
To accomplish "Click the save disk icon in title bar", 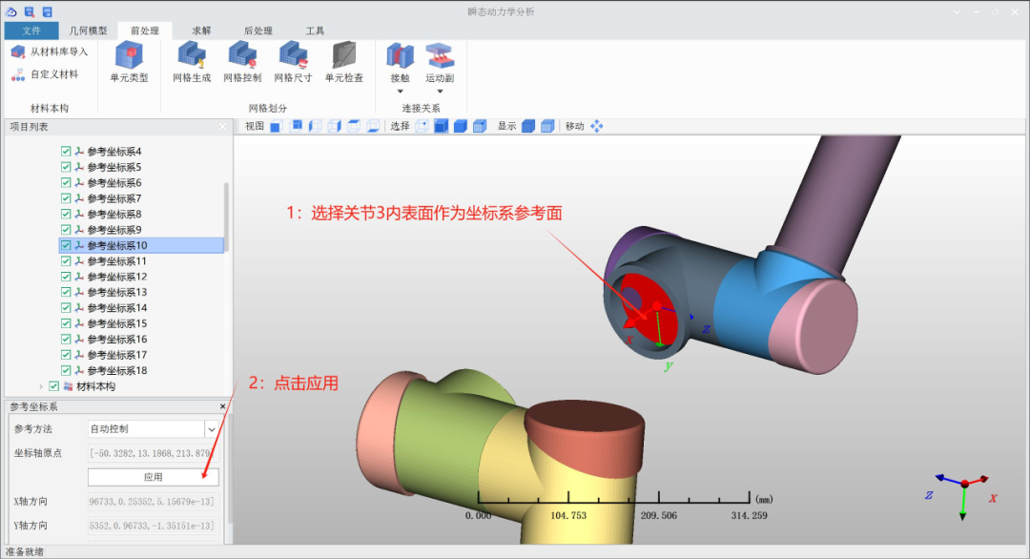I will pyautogui.click(x=48, y=11).
